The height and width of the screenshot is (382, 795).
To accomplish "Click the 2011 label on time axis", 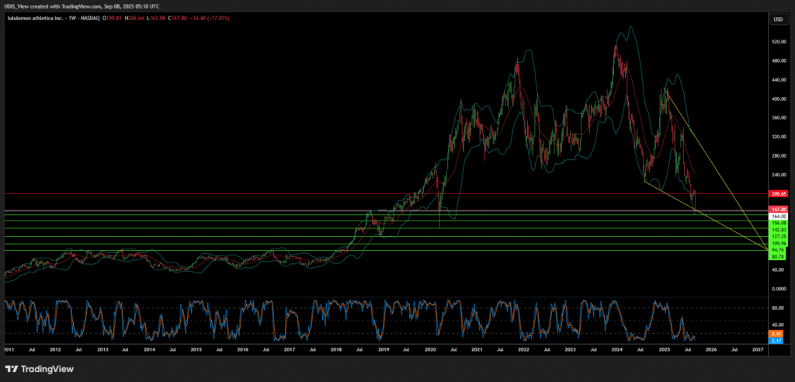I will coord(8,350).
